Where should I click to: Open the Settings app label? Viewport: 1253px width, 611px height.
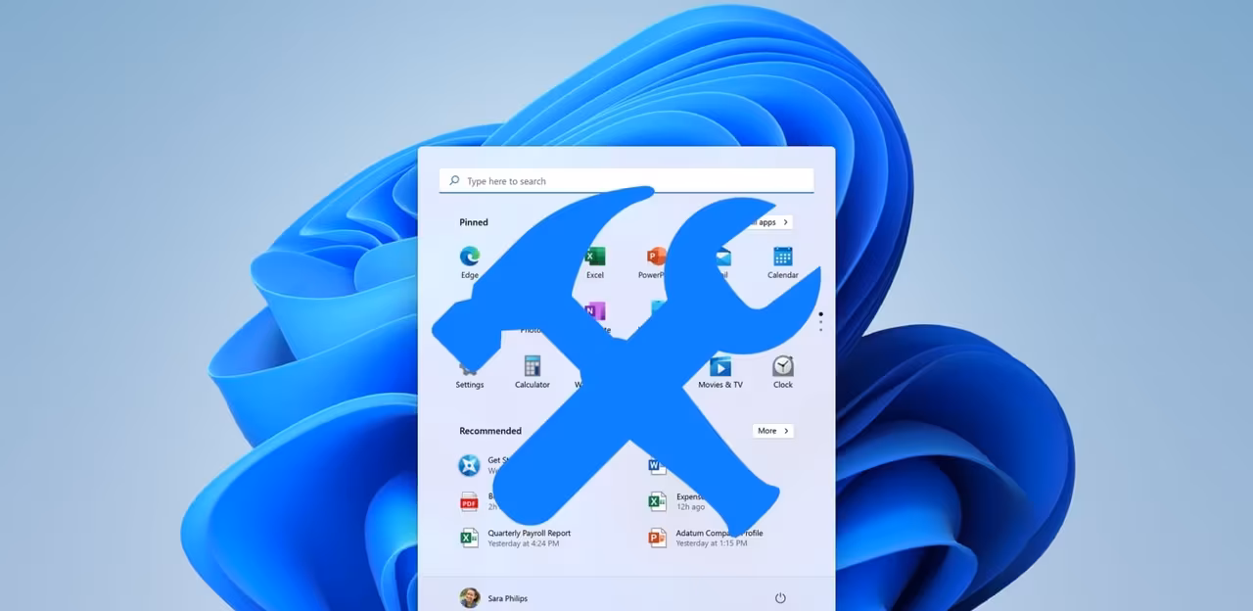470,385
